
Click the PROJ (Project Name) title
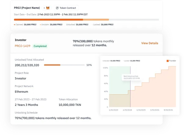pos(27,8)
